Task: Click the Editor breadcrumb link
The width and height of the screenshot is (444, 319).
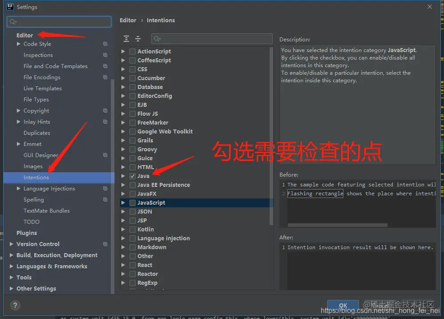Action: point(128,20)
